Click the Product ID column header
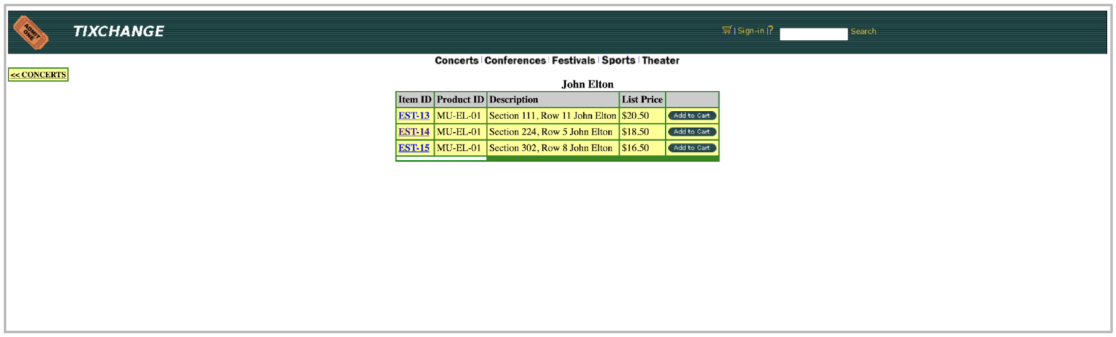This screenshot has height=337, width=1116. click(x=460, y=99)
